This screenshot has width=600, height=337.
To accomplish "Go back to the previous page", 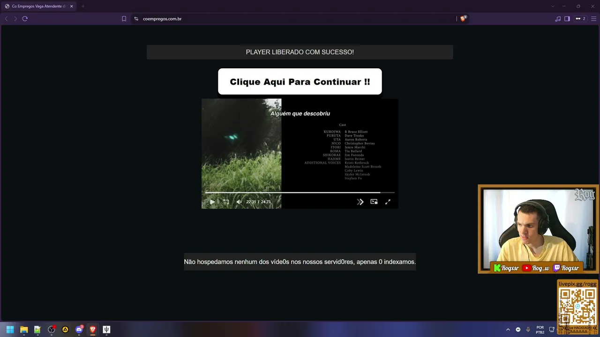I will [x=6, y=19].
